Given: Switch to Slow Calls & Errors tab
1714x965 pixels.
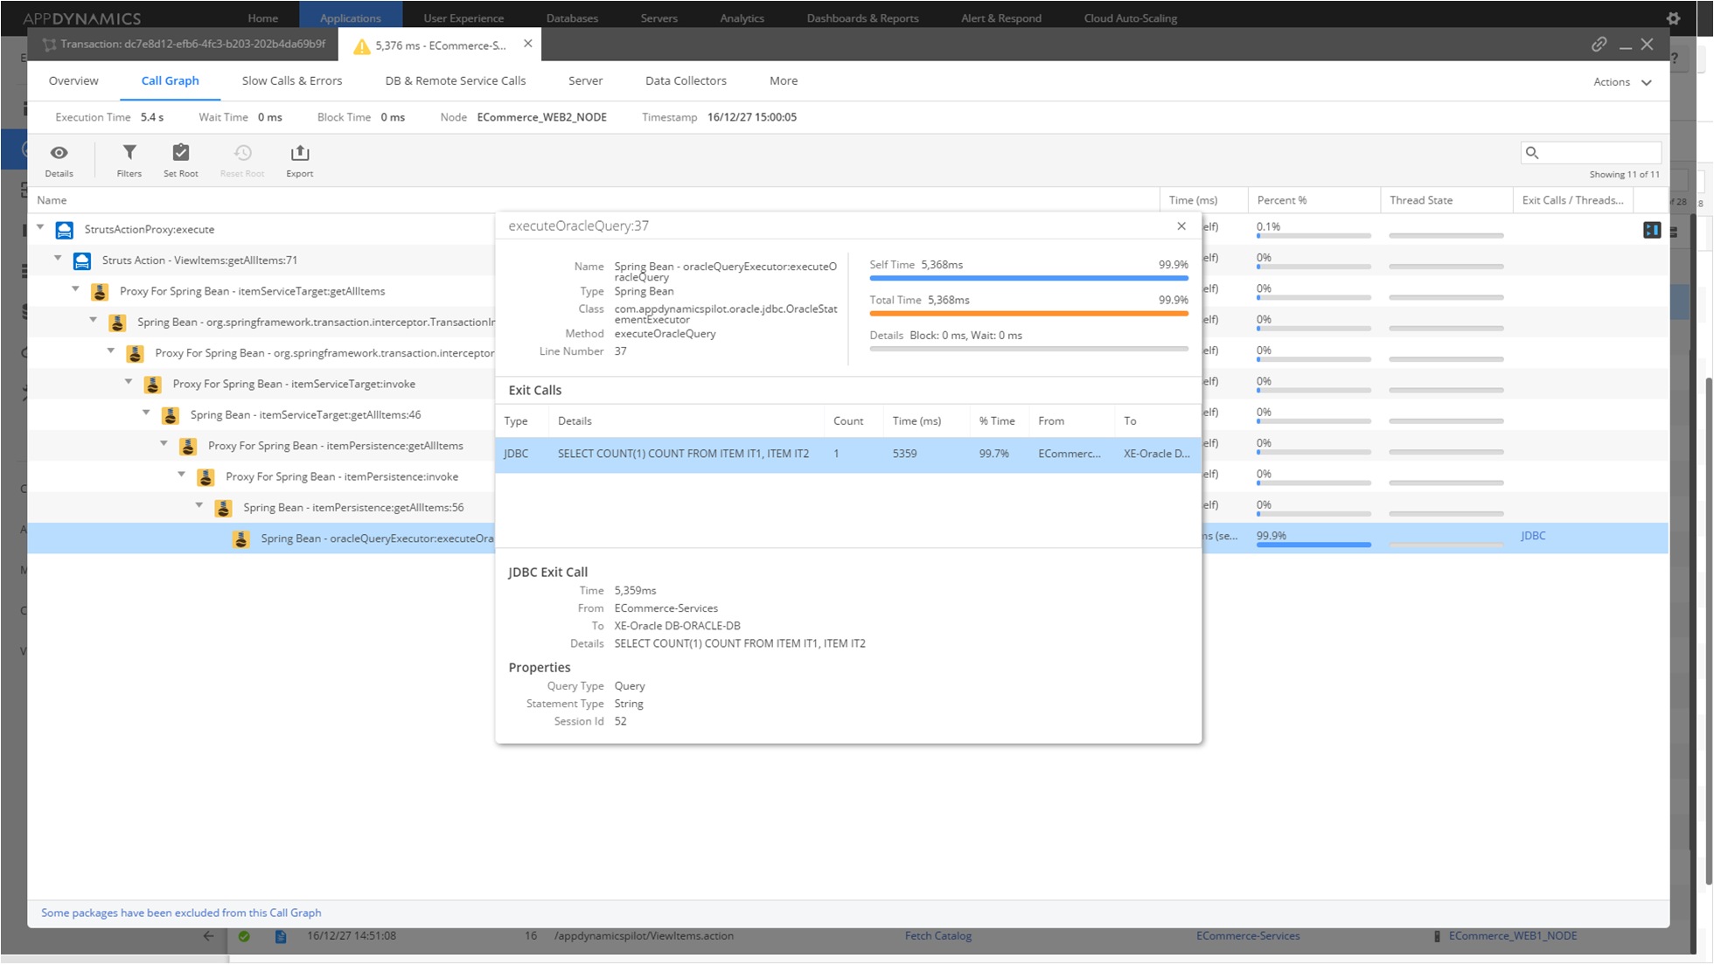Looking at the screenshot, I should 292,81.
